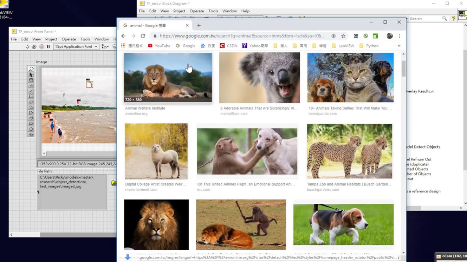Show more bookmarks via the double chevron
This screenshot has height=262, width=467.
399,46
